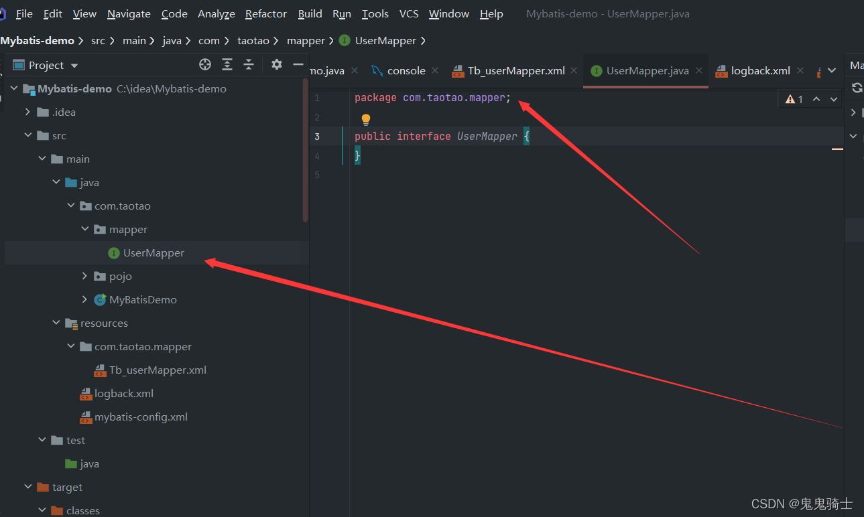864x517 pixels.
Task: Collapse all nodes in Project panel
Action: click(x=249, y=64)
